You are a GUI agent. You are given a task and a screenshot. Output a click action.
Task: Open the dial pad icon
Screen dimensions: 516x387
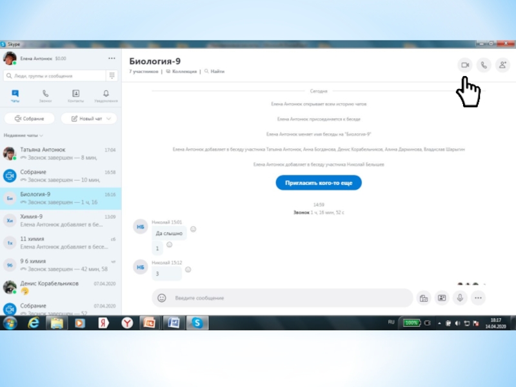point(112,75)
